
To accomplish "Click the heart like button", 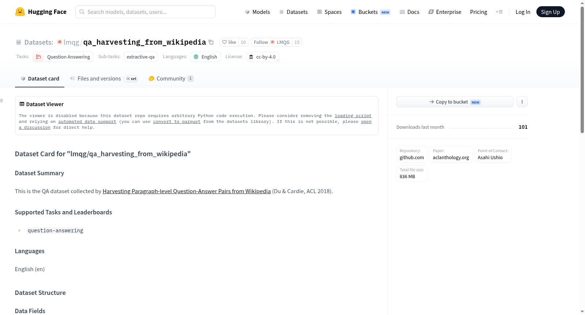I will point(229,42).
